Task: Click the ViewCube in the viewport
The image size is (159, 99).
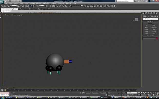Action: (x=136, y=19)
